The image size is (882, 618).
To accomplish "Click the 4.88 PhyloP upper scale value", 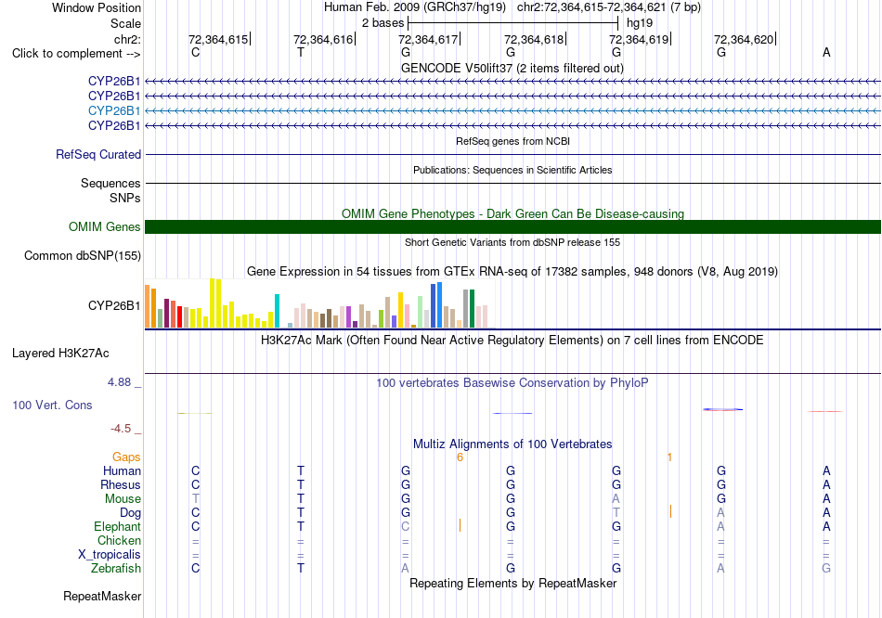I will (119, 382).
